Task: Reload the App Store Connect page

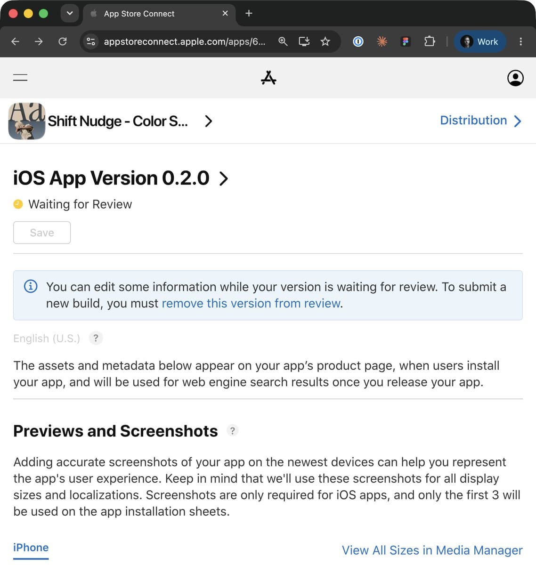Action: click(x=62, y=41)
